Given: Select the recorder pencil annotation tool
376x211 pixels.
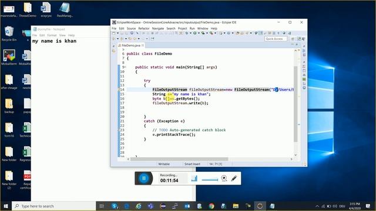Looking at the screenshot, I should [234, 178].
